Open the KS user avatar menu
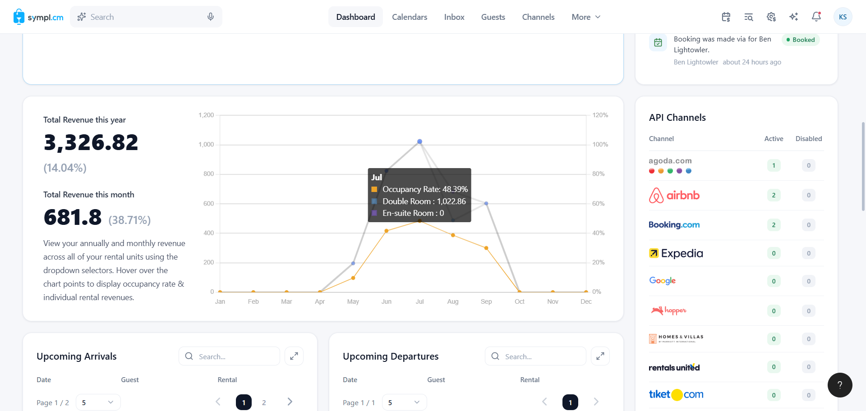866x411 pixels. pos(843,17)
